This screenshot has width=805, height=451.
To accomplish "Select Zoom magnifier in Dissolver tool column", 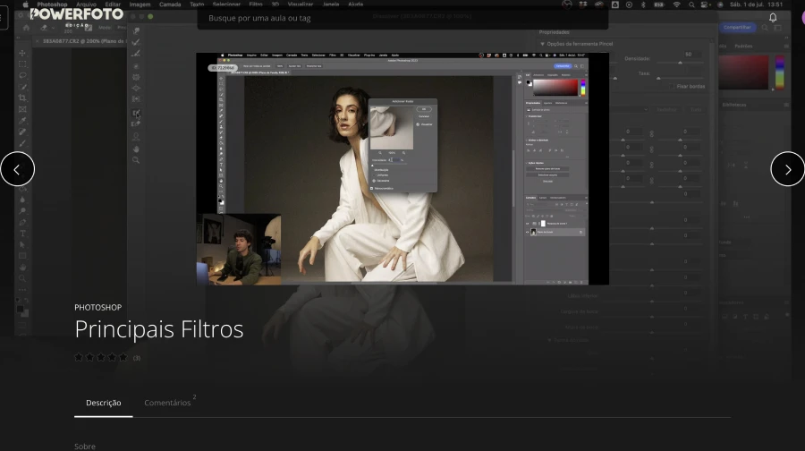I will tap(136, 160).
